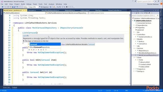Click Solution Explorer Home icon
Screen dimensions: 163x92
(136, 13)
